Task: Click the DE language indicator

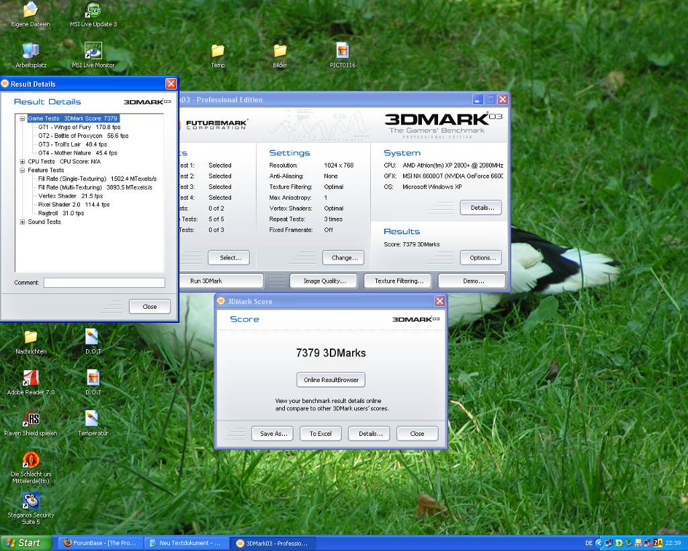Action: (589, 543)
